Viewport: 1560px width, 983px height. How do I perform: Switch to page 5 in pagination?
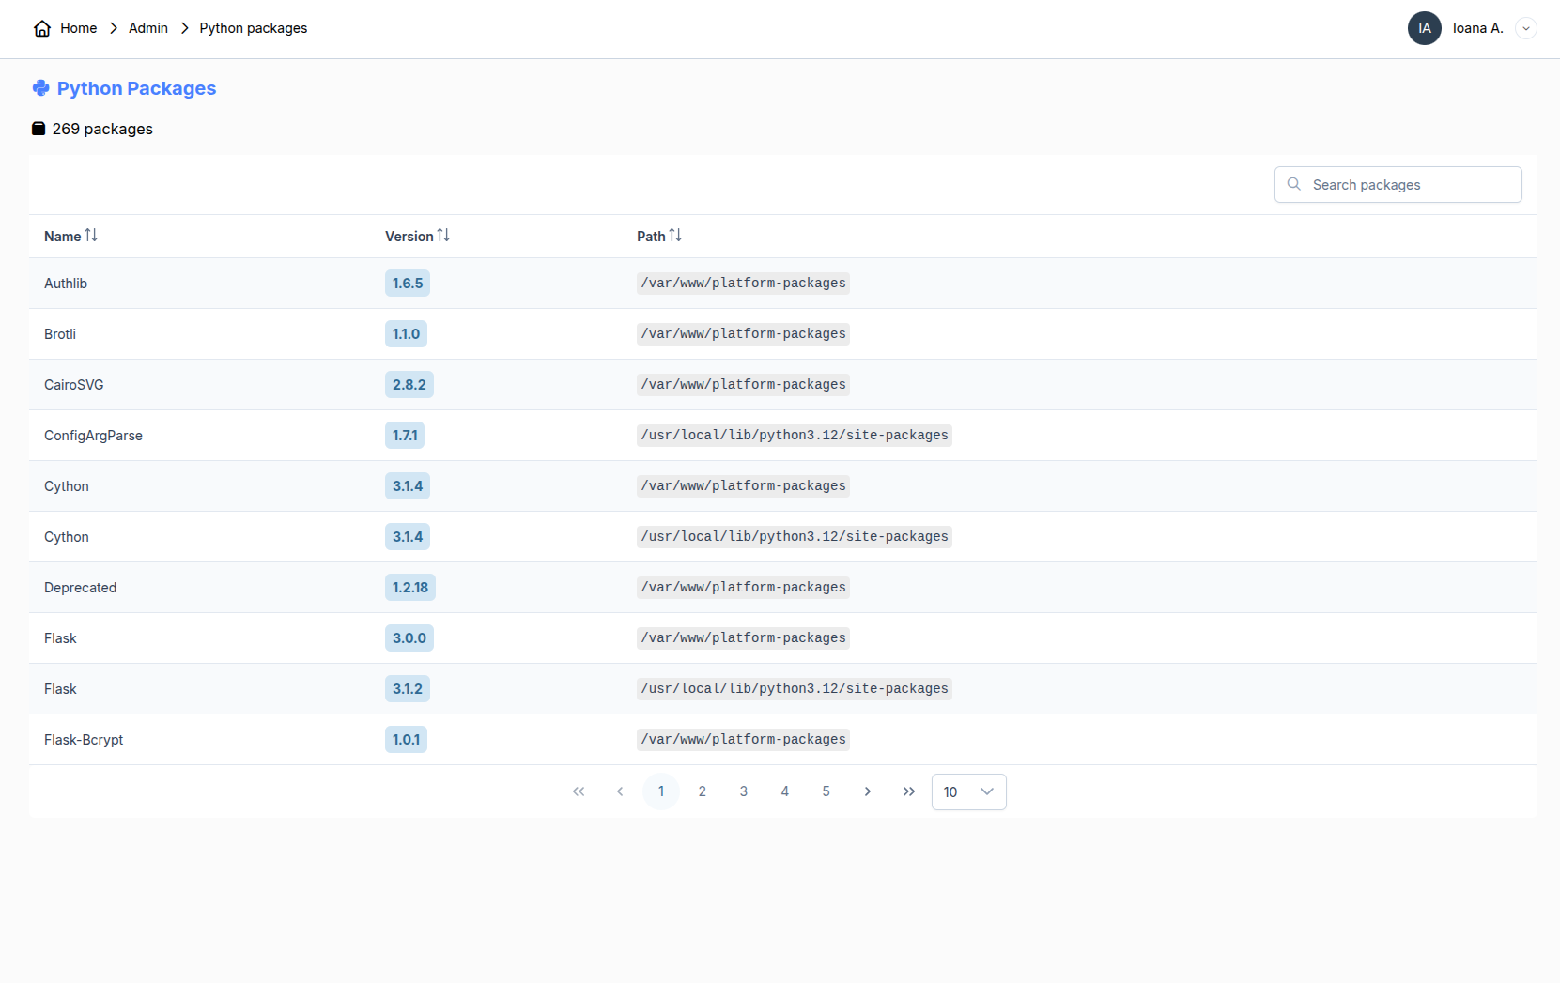point(826,791)
